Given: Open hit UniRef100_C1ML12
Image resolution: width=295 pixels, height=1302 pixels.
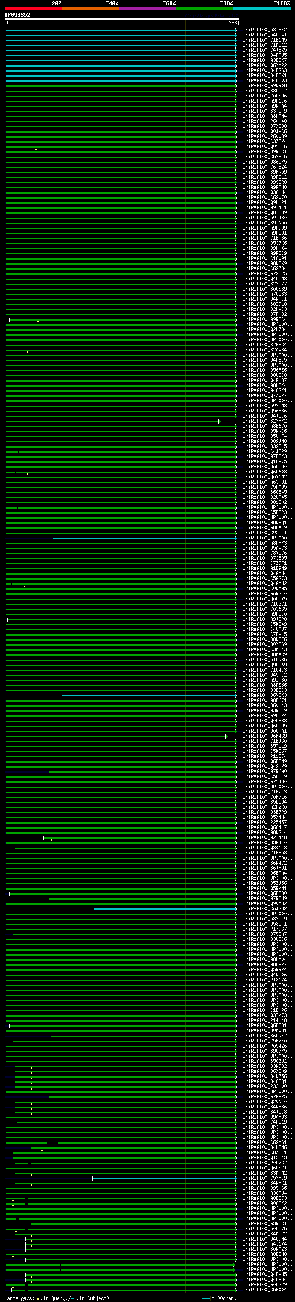Looking at the screenshot, I should click(264, 45).
